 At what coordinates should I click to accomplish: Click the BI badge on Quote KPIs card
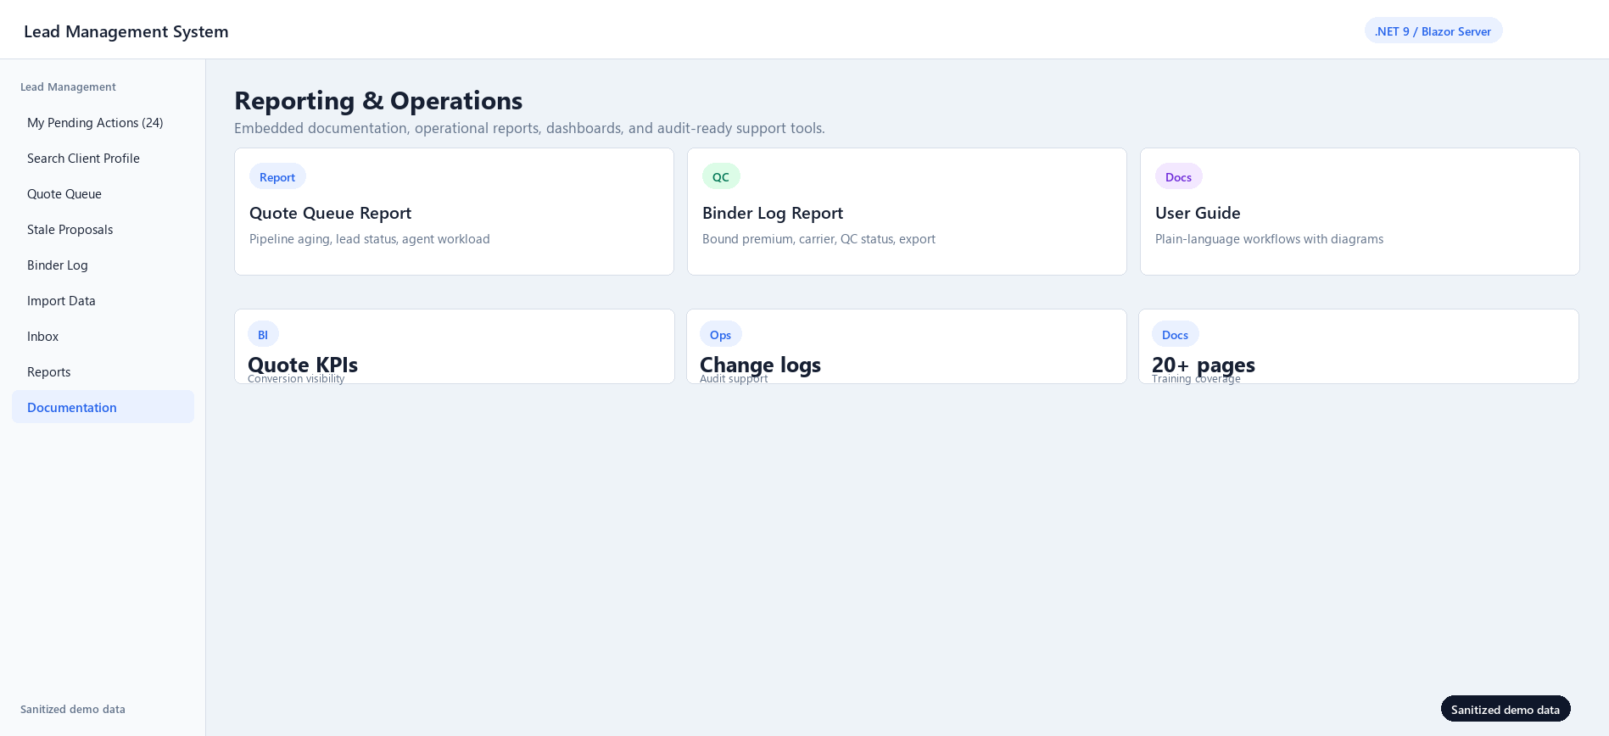tap(263, 334)
